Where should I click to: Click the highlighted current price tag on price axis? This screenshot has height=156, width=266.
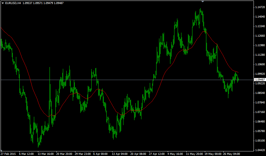click(x=260, y=80)
